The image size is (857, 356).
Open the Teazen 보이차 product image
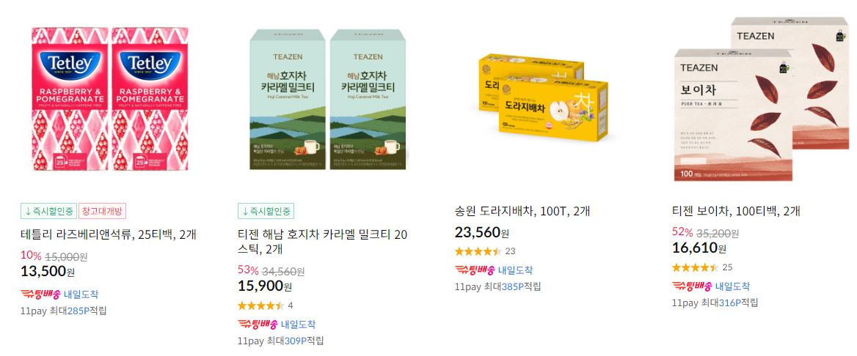[762, 99]
